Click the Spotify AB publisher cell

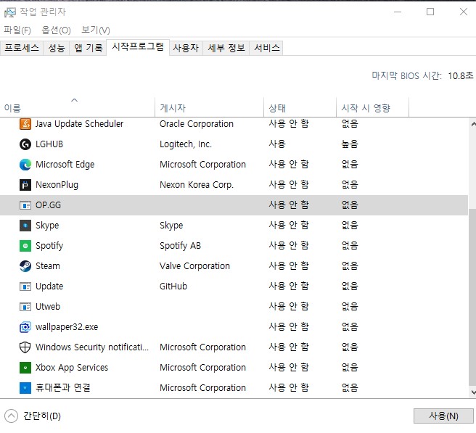click(180, 246)
